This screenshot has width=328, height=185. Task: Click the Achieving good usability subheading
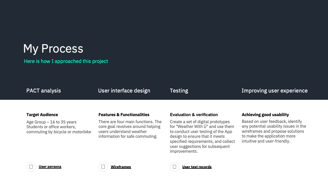click(x=265, y=115)
